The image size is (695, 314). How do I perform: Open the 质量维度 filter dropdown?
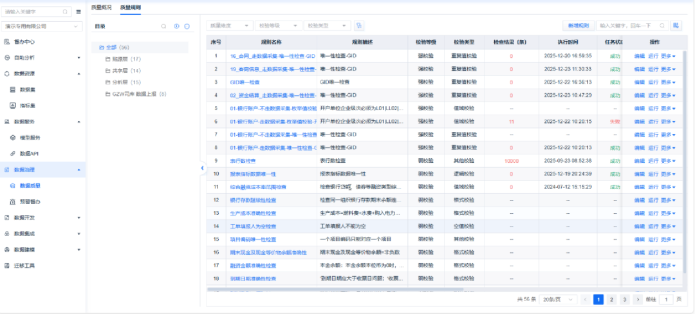230,26
